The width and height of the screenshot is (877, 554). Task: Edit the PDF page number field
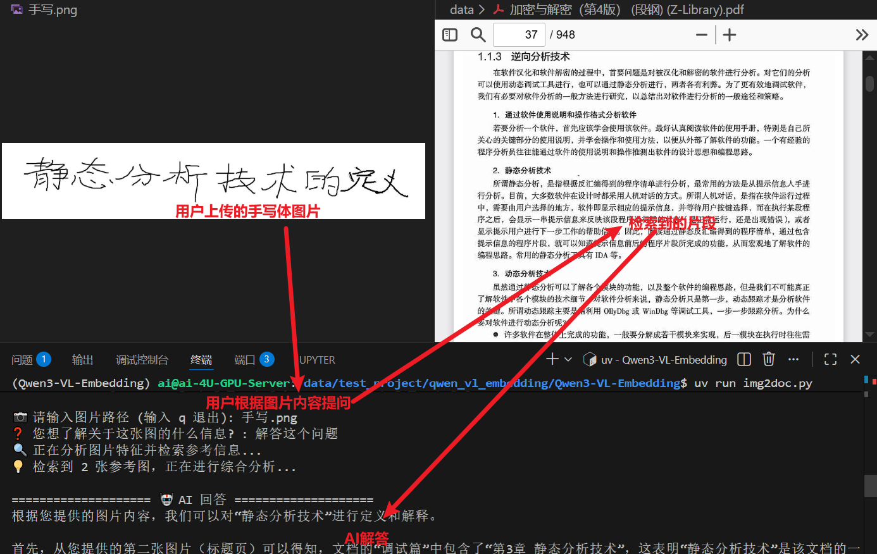(519, 35)
